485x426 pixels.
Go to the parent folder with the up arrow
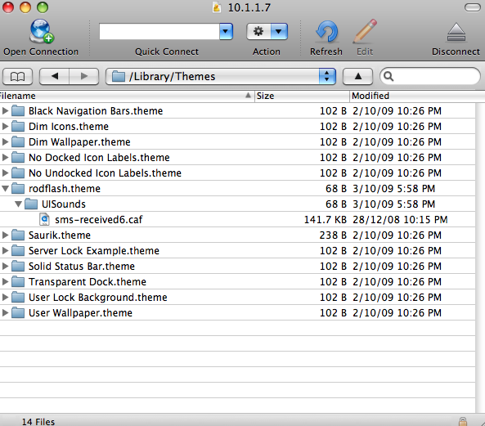(x=358, y=76)
